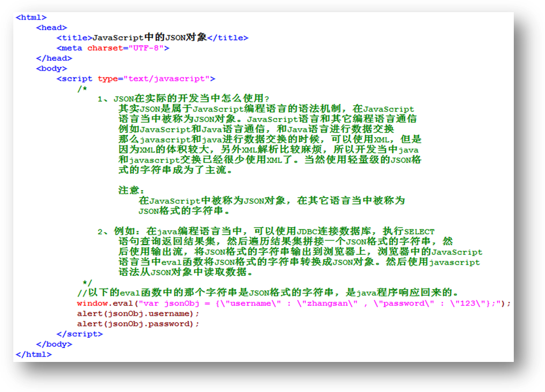The height and width of the screenshot is (392, 545).
Task: Click the line '1、JSON在实际的开发当中怎么使用?'
Action: tap(184, 98)
